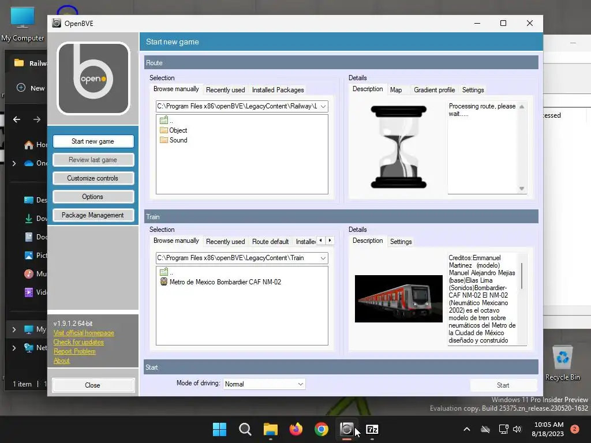Viewport: 591px width, 443px height.
Task: Select Metro de Mexico Bombardier CAF NM-02 train
Action: 220,281
